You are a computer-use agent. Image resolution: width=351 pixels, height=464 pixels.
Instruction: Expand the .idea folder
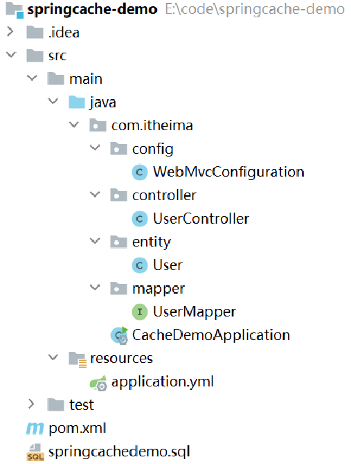(x=10, y=31)
